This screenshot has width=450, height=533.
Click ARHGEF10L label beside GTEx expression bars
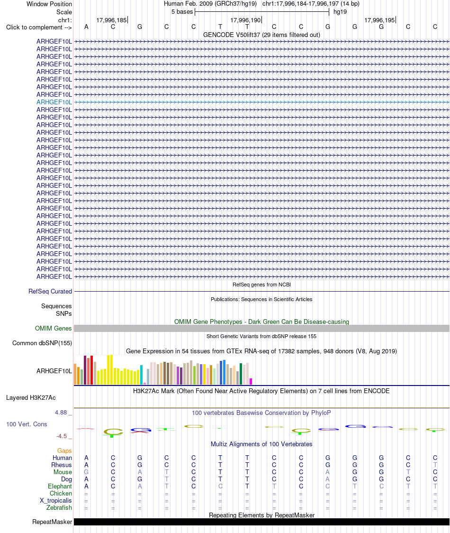[54, 371]
